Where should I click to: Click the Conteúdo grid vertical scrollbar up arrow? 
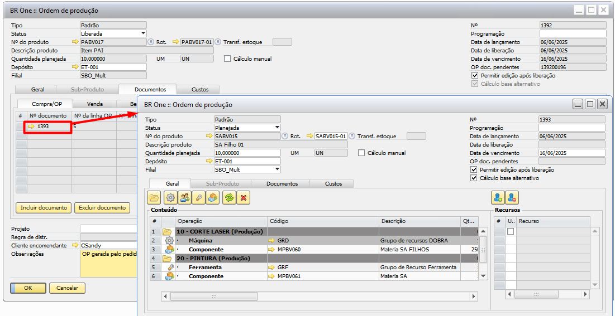point(483,231)
